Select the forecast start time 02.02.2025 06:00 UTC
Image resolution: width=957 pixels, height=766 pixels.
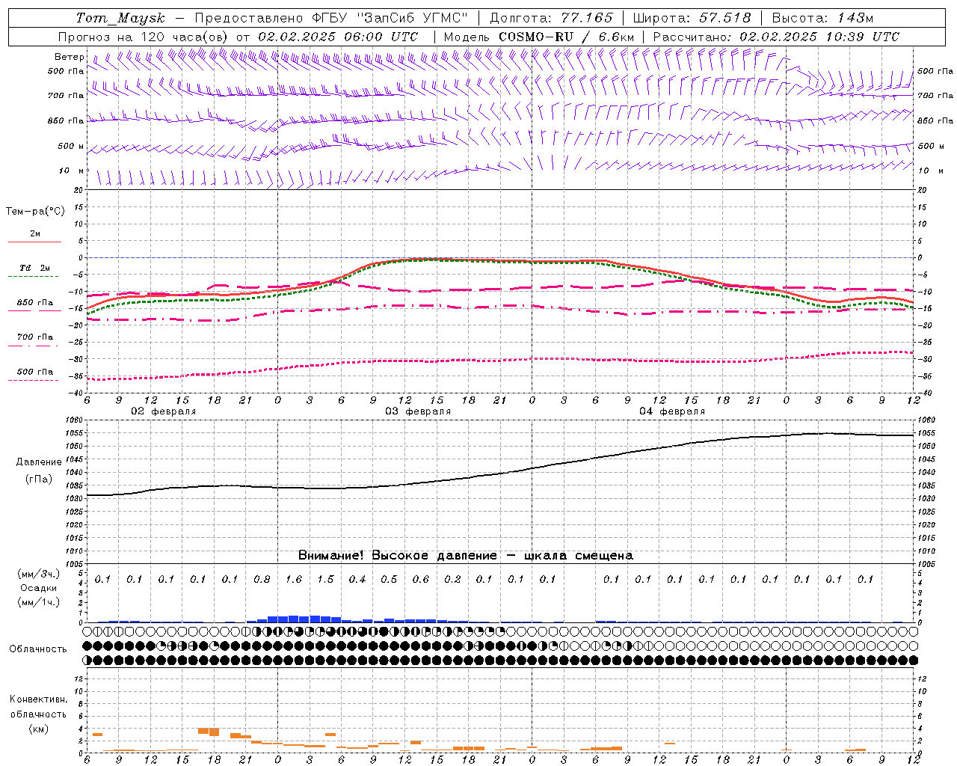pos(338,37)
